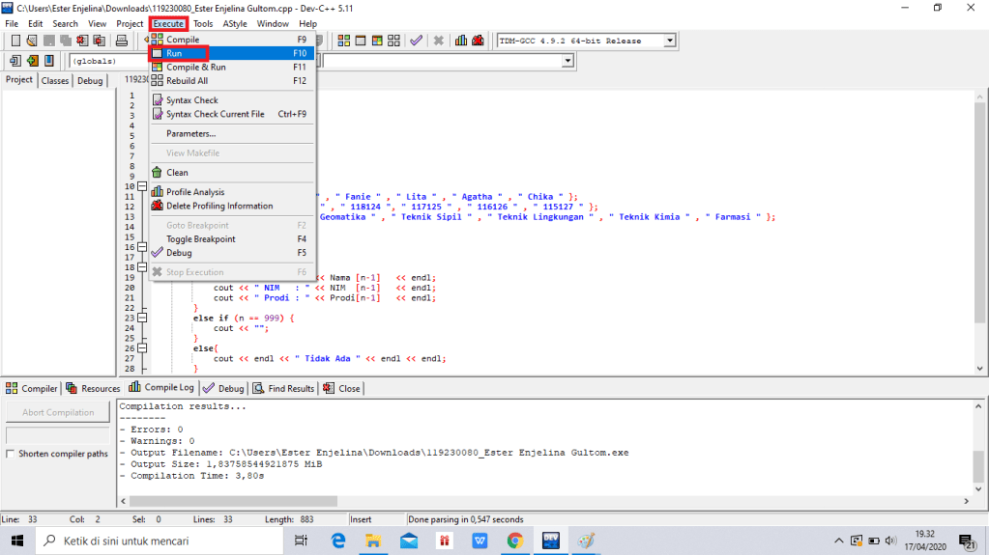Click the Debug checkmark toolbar icon
The image size is (989, 555).
coord(416,41)
